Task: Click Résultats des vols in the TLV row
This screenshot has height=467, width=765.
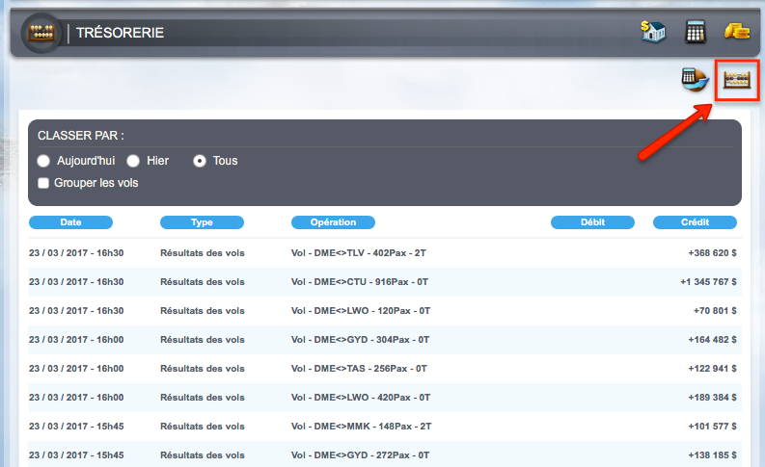Action: pyautogui.click(x=202, y=253)
